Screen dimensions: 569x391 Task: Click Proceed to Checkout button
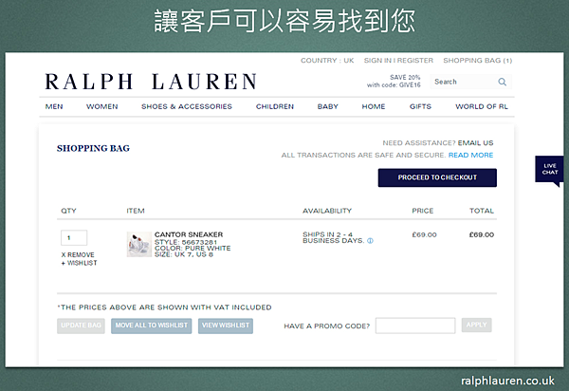[x=437, y=177]
